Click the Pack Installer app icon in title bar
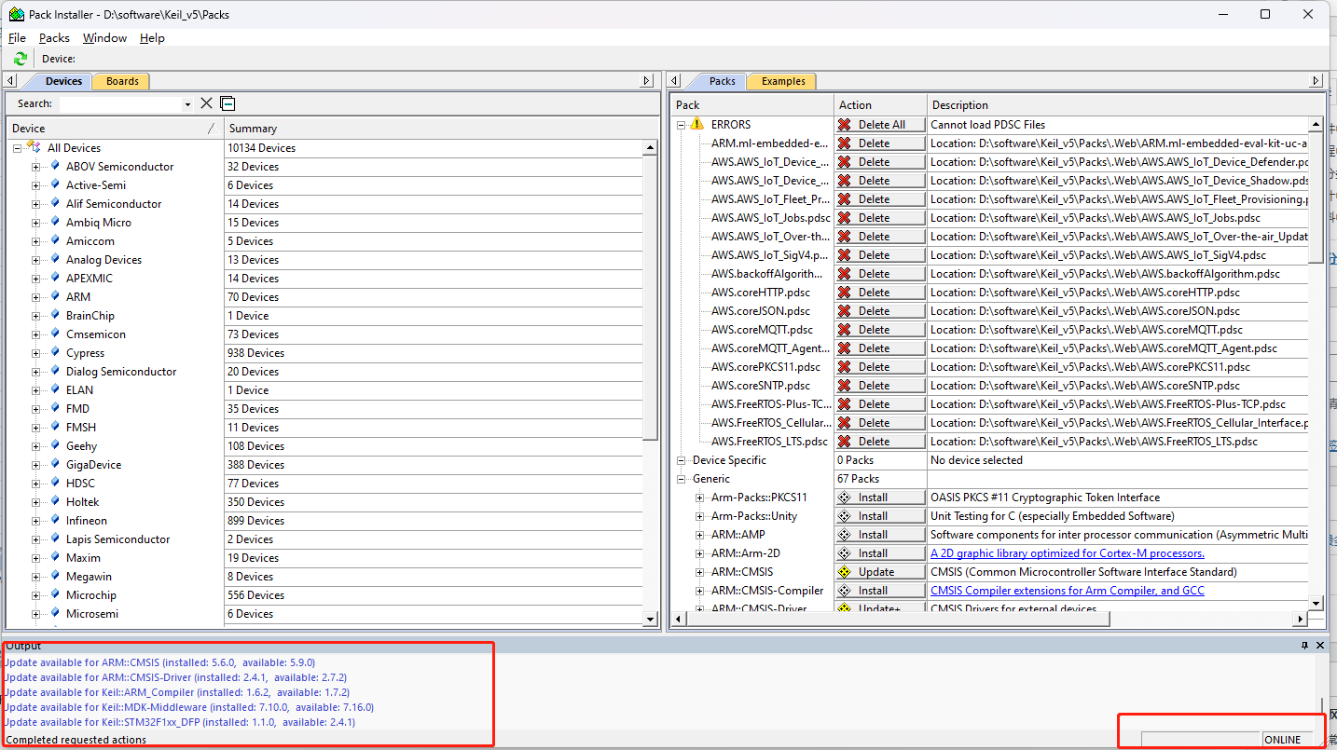The width and height of the screenshot is (1337, 750). pos(16,14)
